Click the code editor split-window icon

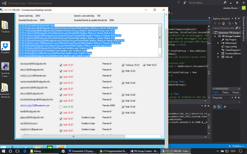[x=209, y=26]
